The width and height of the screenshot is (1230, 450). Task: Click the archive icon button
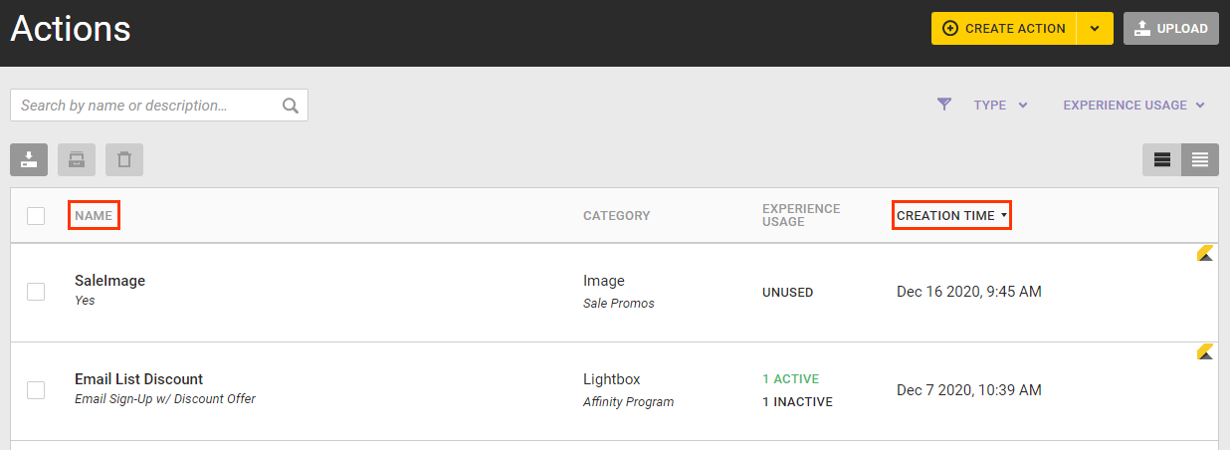click(77, 159)
